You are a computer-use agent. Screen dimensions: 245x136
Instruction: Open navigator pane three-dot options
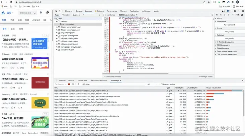pyautogui.click(x=100, y=15)
